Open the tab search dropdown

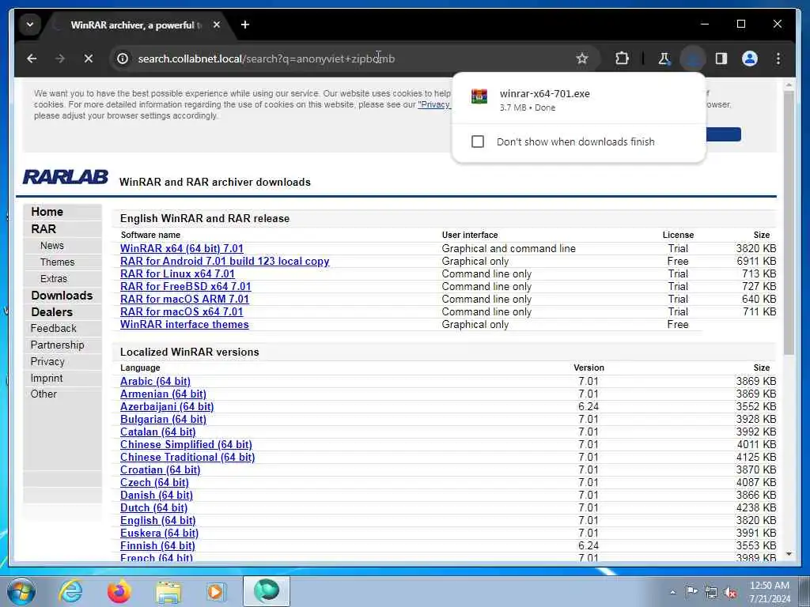tap(30, 25)
